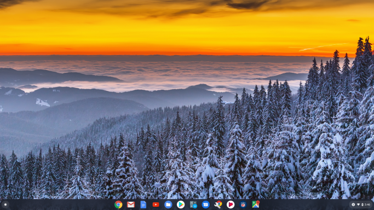Launch Google Play Movies app

click(x=231, y=205)
